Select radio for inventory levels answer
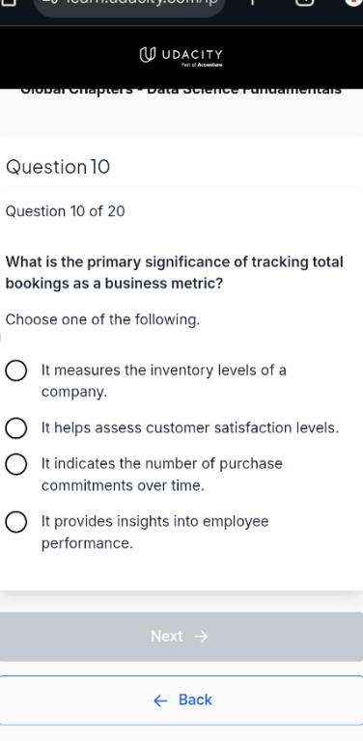The height and width of the screenshot is (741, 363). [x=16, y=370]
